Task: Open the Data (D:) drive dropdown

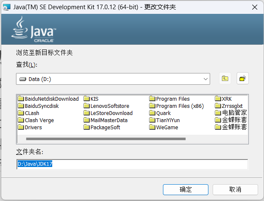Action: (113, 79)
